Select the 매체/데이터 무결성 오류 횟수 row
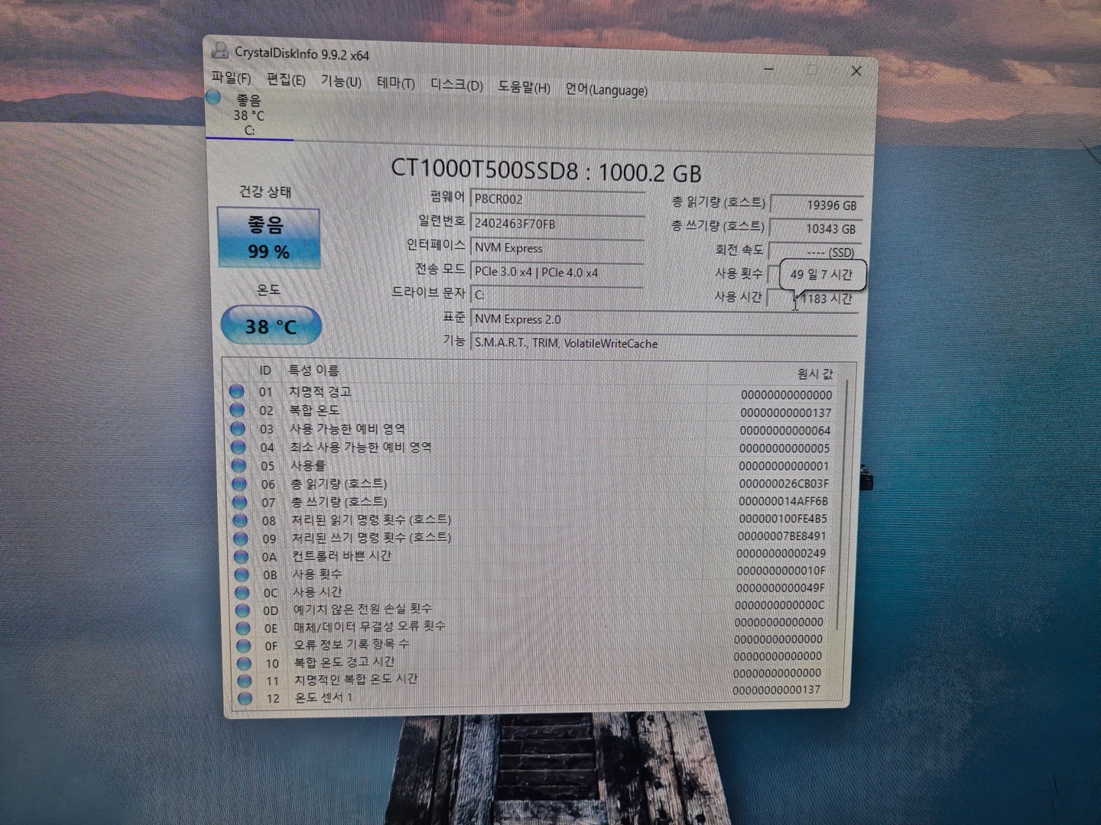The height and width of the screenshot is (825, 1101). 529,626
